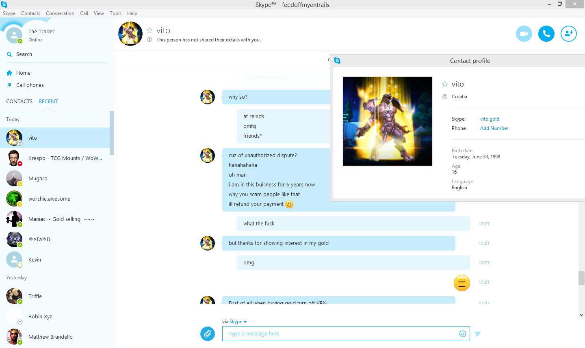
Task: Click The Trader Online status text
Action: (x=35, y=40)
